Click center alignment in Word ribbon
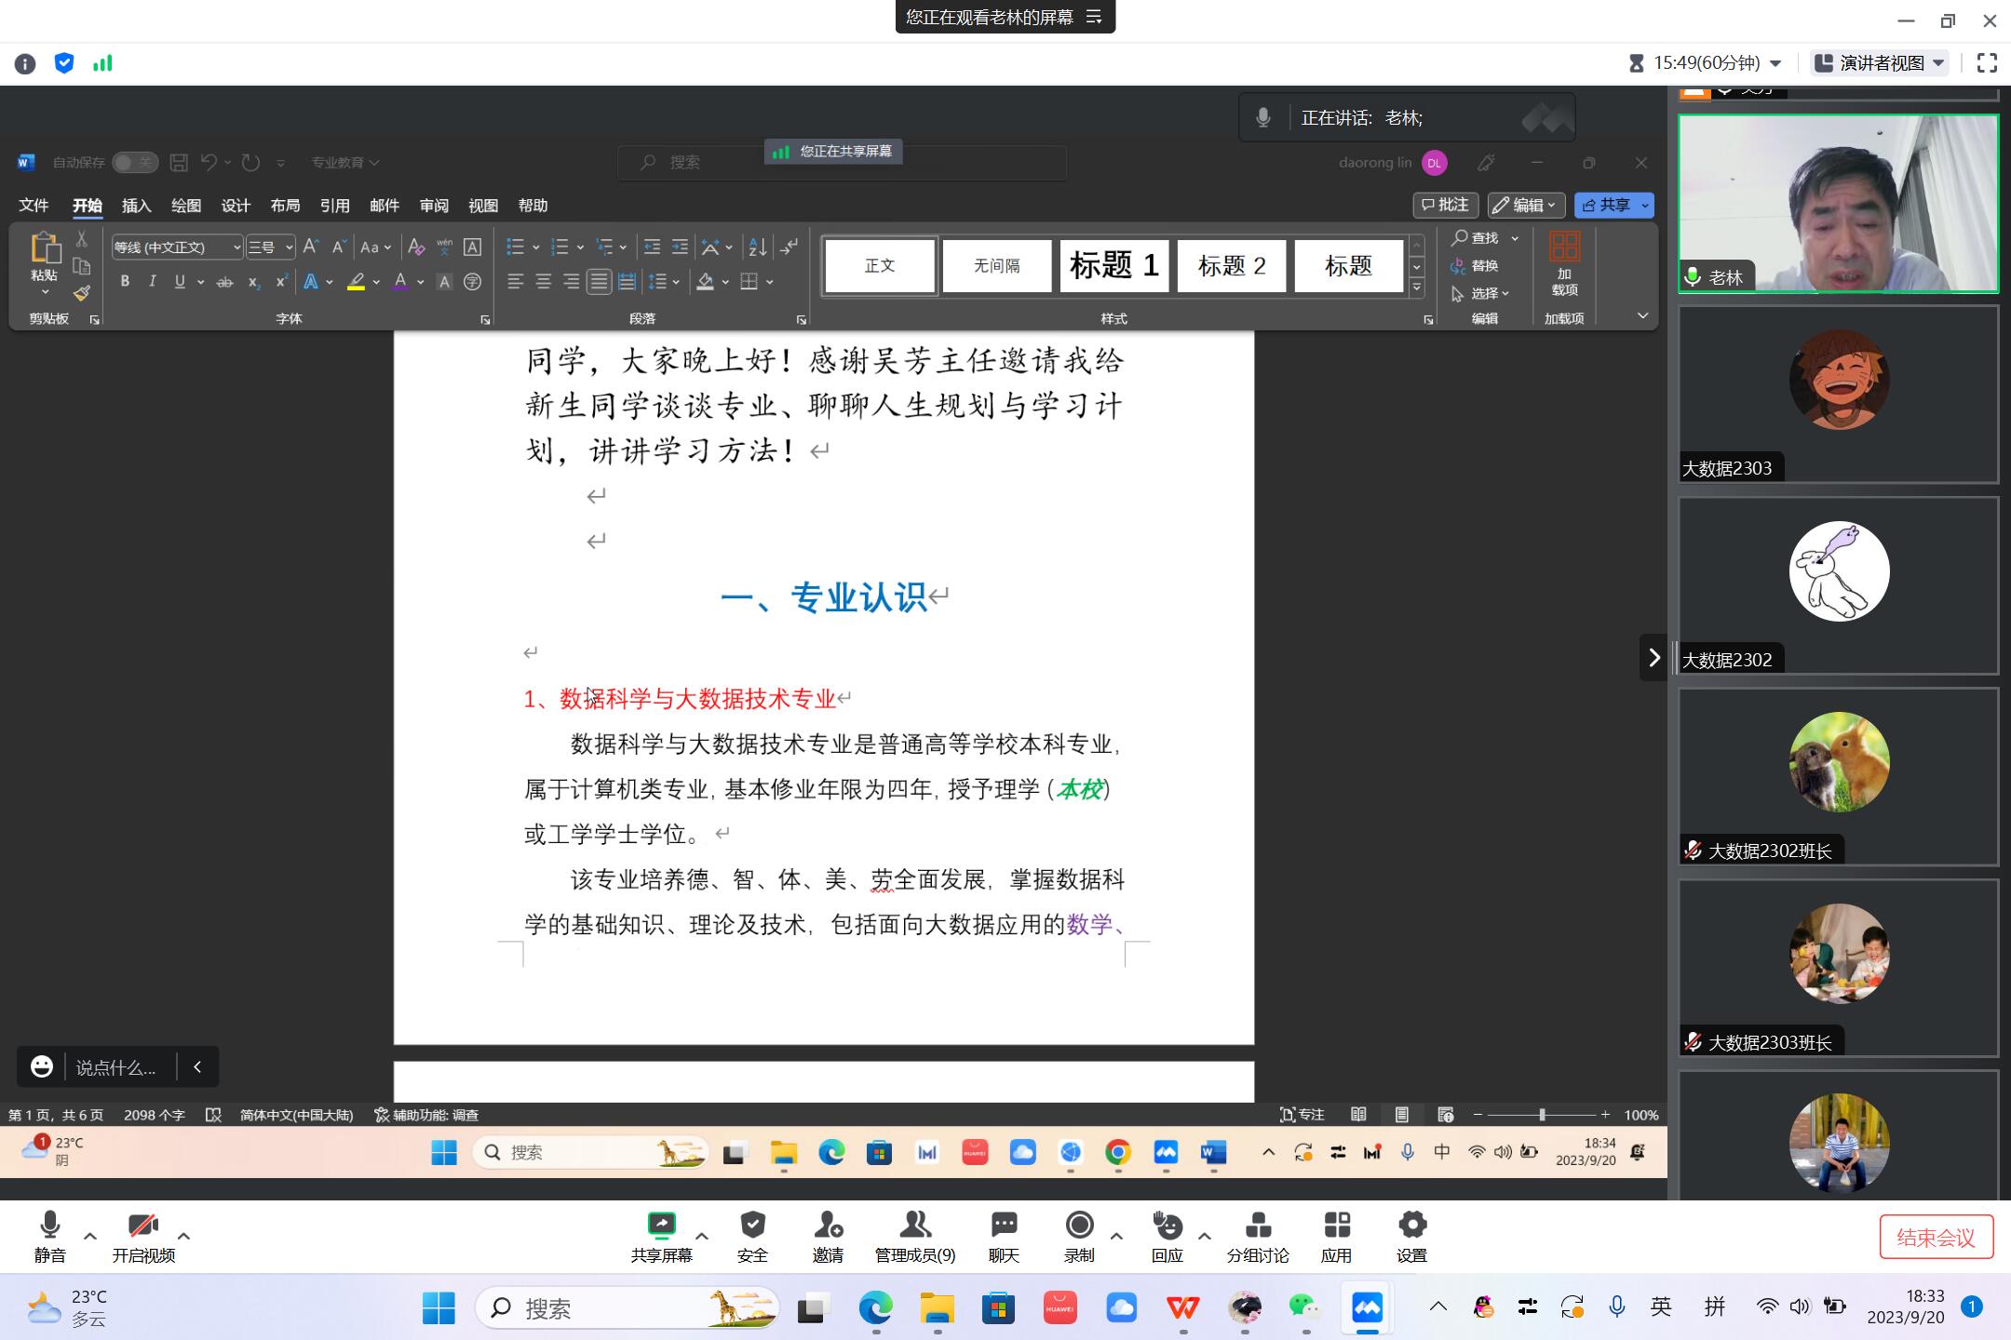Viewport: 2011px width, 1340px height. (544, 281)
